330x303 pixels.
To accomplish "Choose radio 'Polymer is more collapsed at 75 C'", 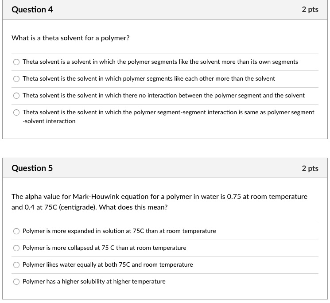I will [x=16, y=248].
